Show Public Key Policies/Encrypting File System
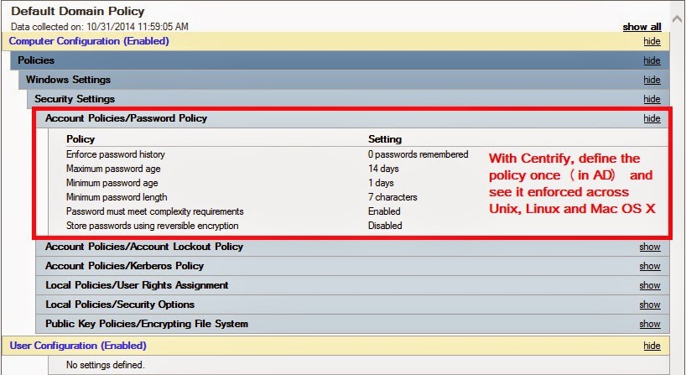 (x=650, y=324)
